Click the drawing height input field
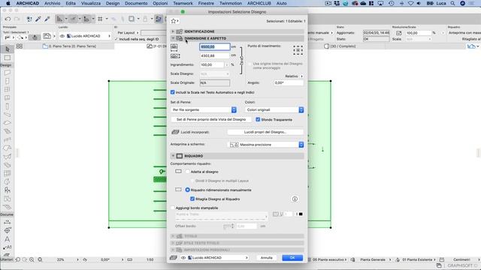 point(215,55)
